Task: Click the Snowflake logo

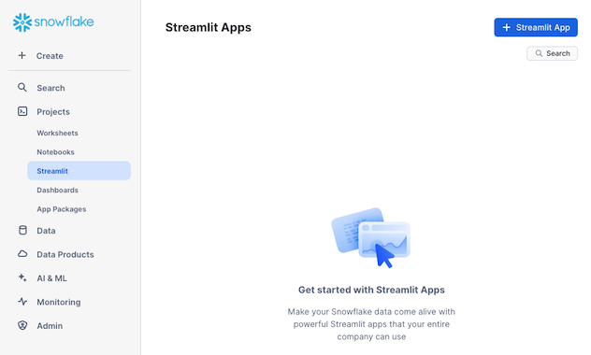Action: [x=53, y=22]
